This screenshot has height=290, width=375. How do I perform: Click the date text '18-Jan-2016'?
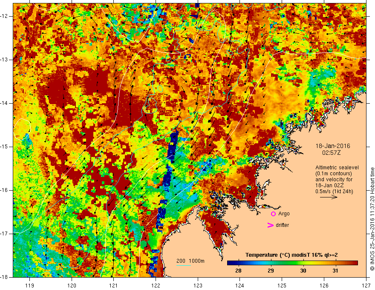[x=333, y=146]
